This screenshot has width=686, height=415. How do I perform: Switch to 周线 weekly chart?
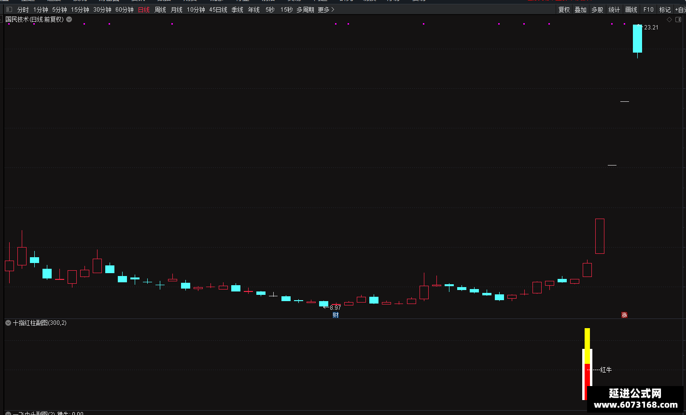point(160,10)
